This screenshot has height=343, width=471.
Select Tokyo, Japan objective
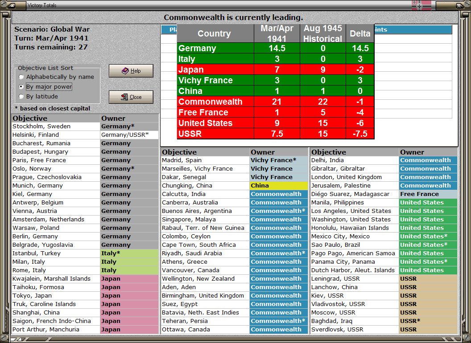(x=56, y=296)
